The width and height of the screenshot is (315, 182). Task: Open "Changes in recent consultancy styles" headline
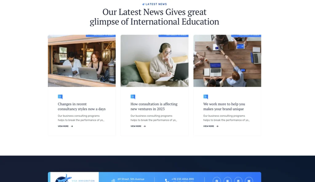(82, 106)
